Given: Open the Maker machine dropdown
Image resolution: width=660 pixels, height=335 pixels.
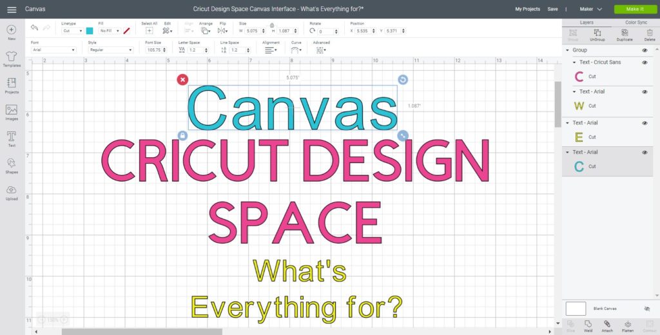Looking at the screenshot, I should click(590, 9).
